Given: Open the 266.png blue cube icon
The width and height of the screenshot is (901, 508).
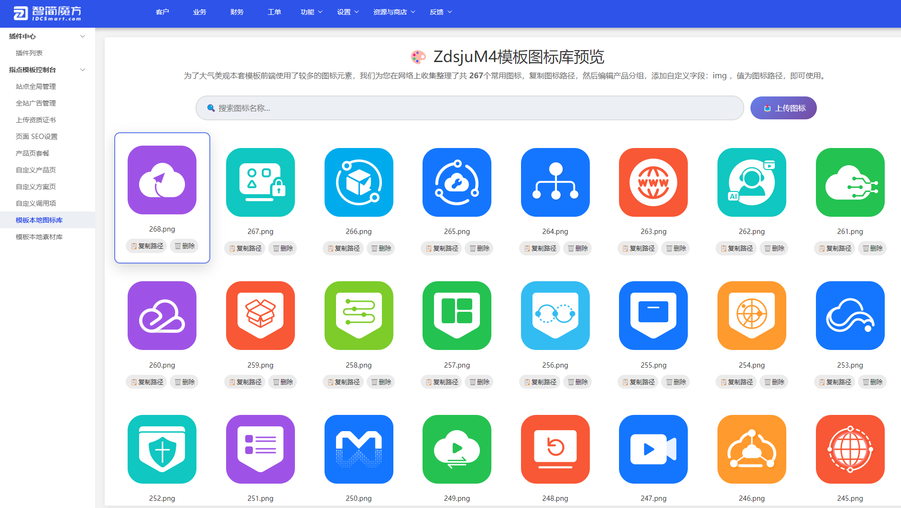Looking at the screenshot, I should tap(359, 182).
